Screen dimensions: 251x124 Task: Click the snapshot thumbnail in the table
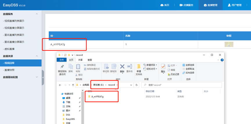pyautogui.click(x=229, y=45)
